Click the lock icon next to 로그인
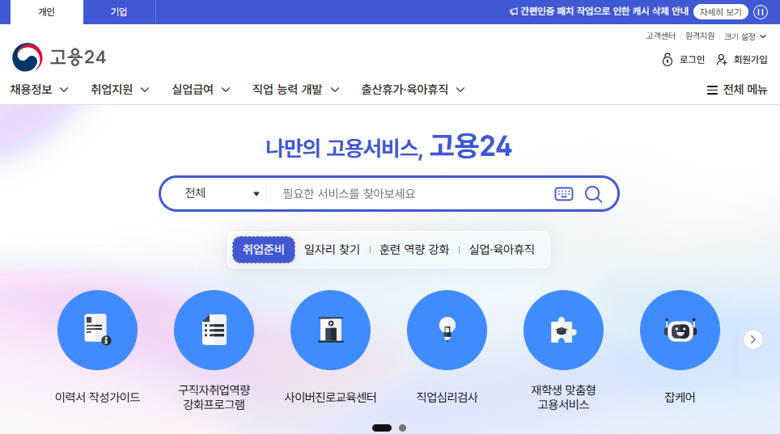The width and height of the screenshot is (780, 434). (668, 60)
